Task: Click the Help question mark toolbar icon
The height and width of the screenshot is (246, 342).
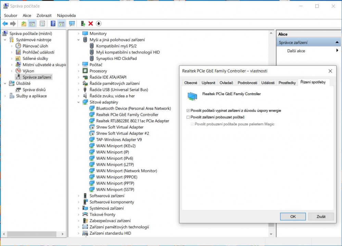Action: [53, 24]
